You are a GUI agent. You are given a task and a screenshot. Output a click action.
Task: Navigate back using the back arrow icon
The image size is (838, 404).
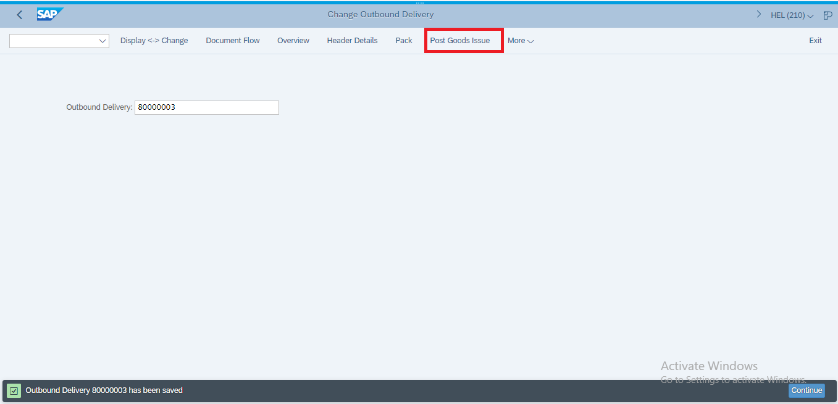[x=19, y=14]
